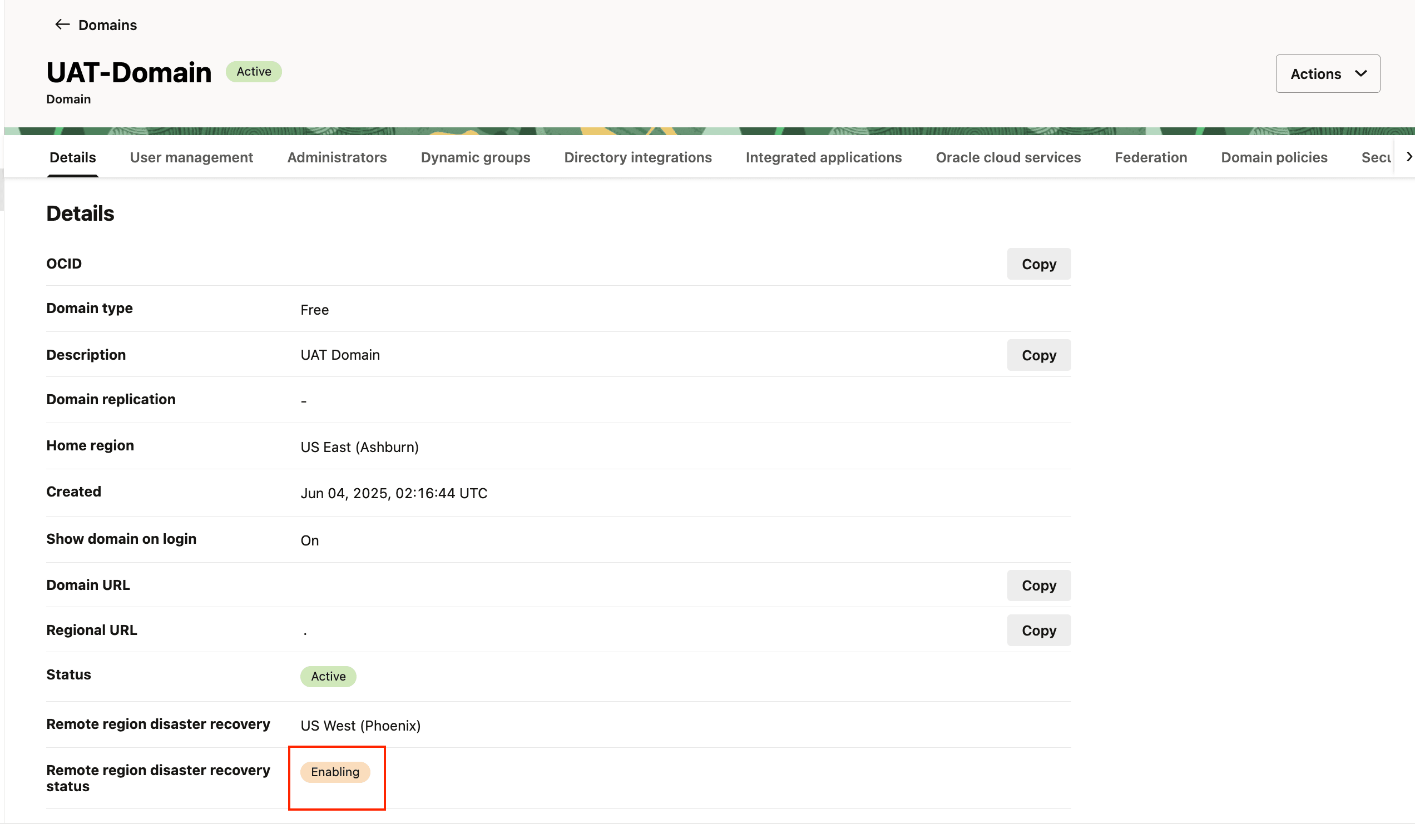Viewport: 1415px width, 824px height.
Task: Open the Administrators tab
Action: pyautogui.click(x=337, y=158)
